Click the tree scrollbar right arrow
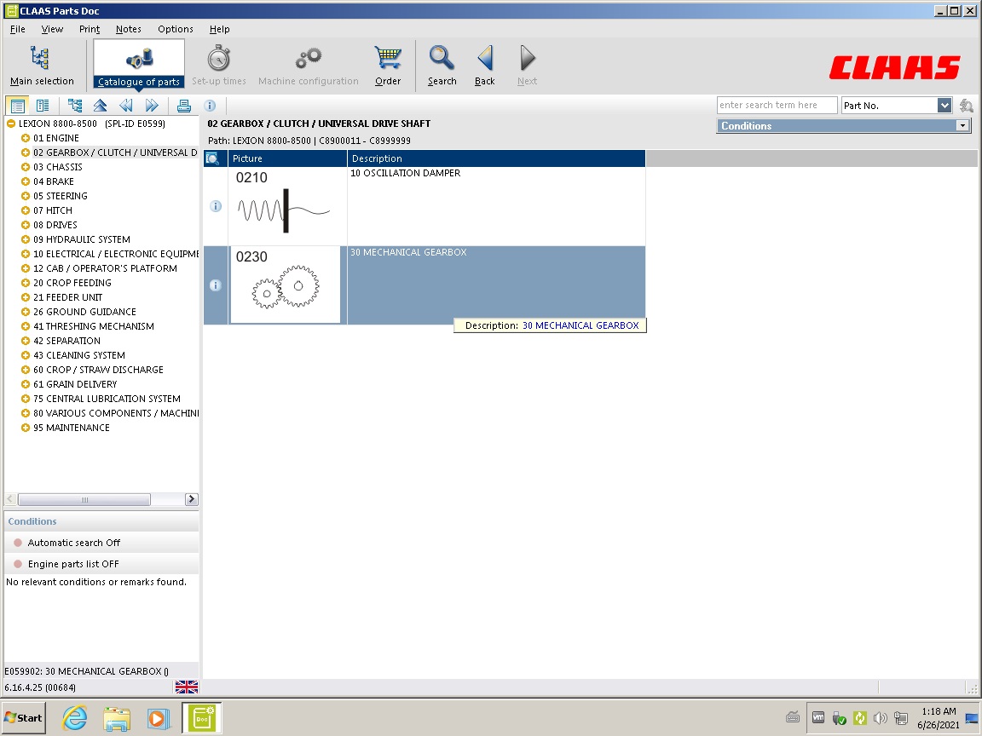This screenshot has width=982, height=736. (192, 499)
